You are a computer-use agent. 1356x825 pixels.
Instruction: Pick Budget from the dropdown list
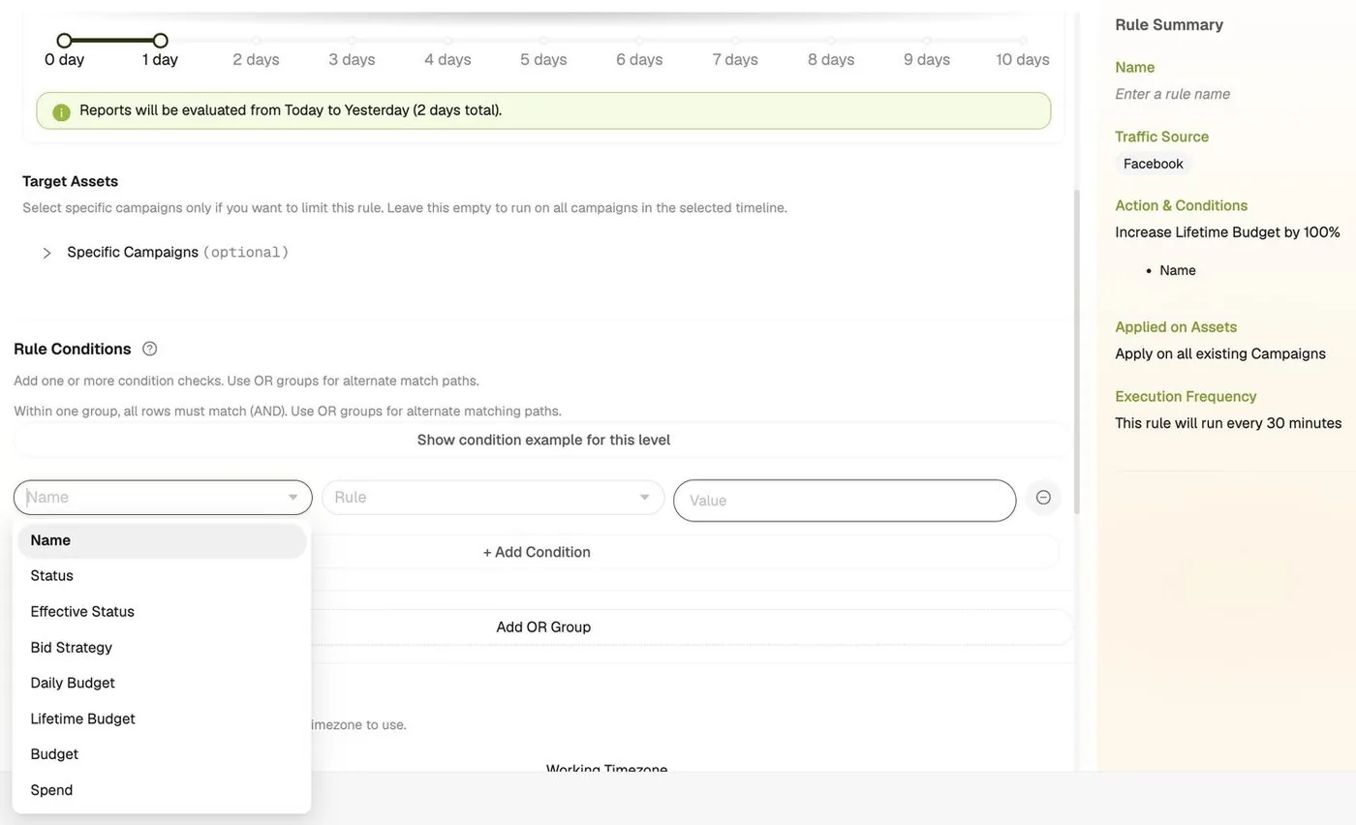(x=162, y=755)
